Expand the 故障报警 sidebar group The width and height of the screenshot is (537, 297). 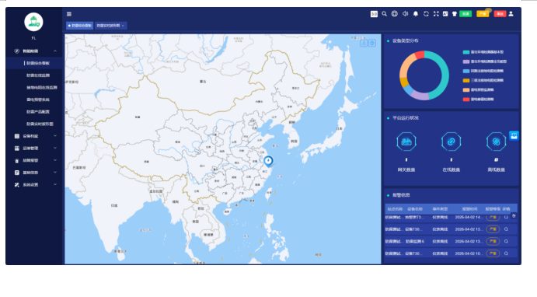pos(33,160)
